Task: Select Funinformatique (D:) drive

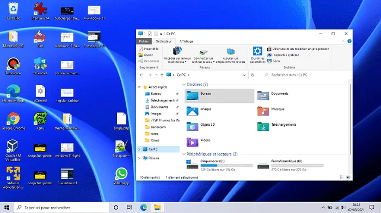Action: 290,165
